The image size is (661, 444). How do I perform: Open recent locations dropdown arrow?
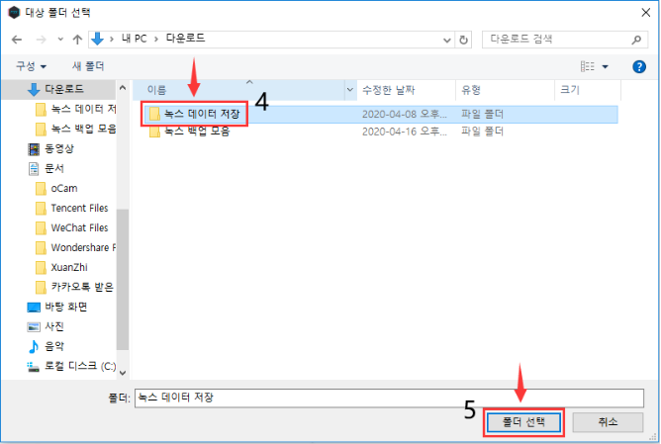tap(60, 40)
